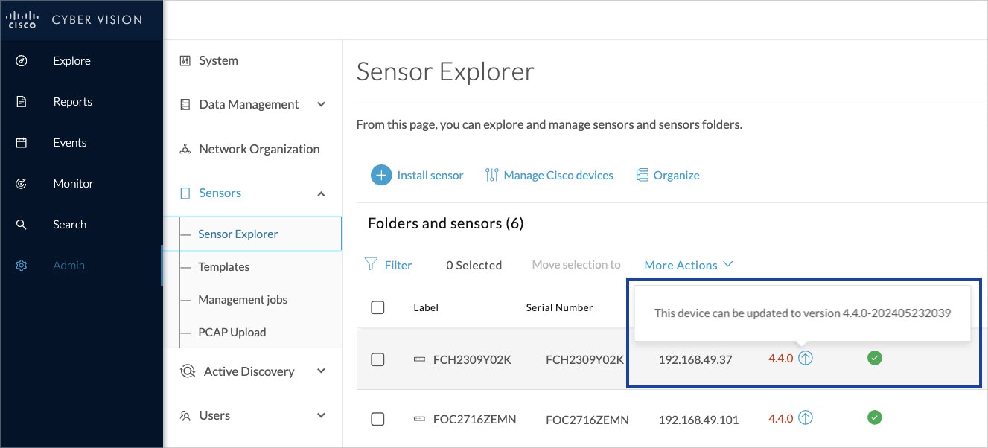Check the FCH2309Y02K sensor row checkbox
Viewport: 988px width, 448px height.
point(377,359)
